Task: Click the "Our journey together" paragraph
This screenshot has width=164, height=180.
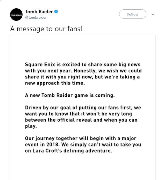Action: [x=83, y=144]
